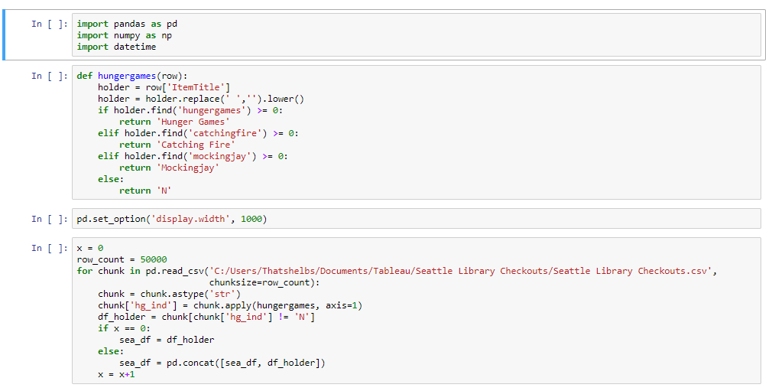Focus the pd.set_option display.width cell
Image resolution: width=772 pixels, height=391 pixels.
(x=416, y=219)
